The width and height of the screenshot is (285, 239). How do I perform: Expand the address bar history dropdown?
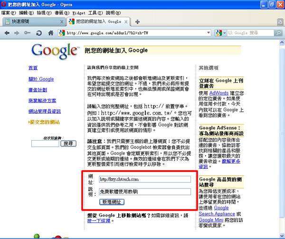tap(209, 33)
